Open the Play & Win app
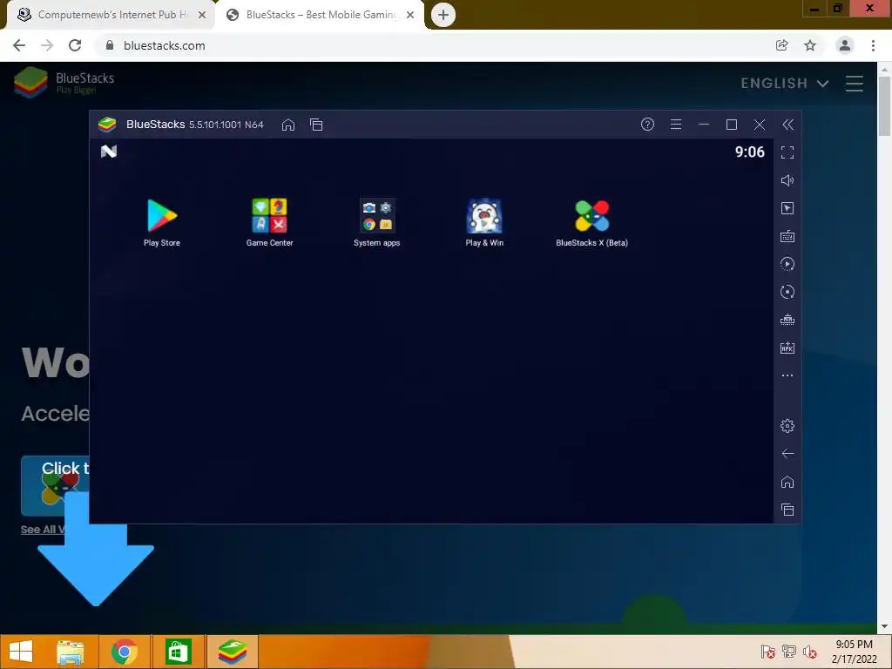Viewport: 892px width, 669px height. [484, 222]
